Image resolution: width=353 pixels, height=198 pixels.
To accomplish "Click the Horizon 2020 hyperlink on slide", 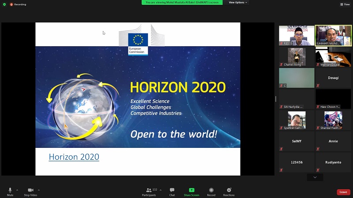I will point(74,157).
